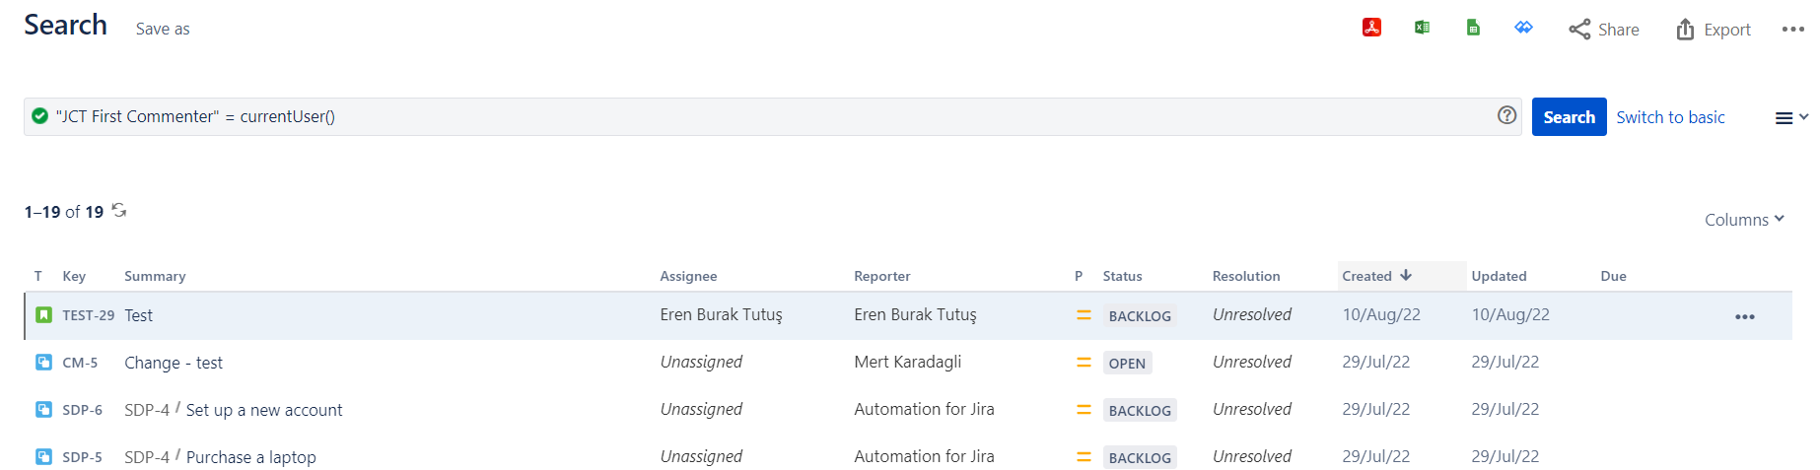Click Automation for Jira reporter on SDP-6

(924, 410)
